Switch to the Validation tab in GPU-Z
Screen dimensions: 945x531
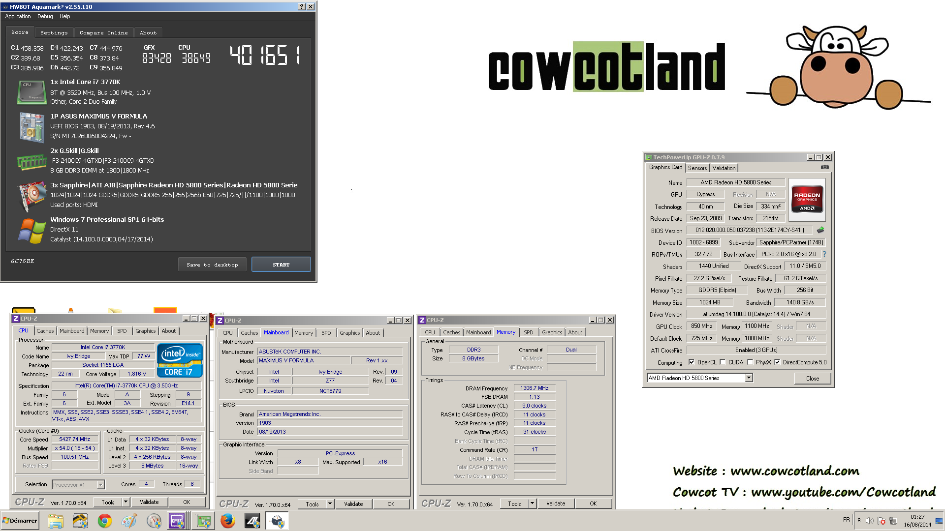(724, 168)
